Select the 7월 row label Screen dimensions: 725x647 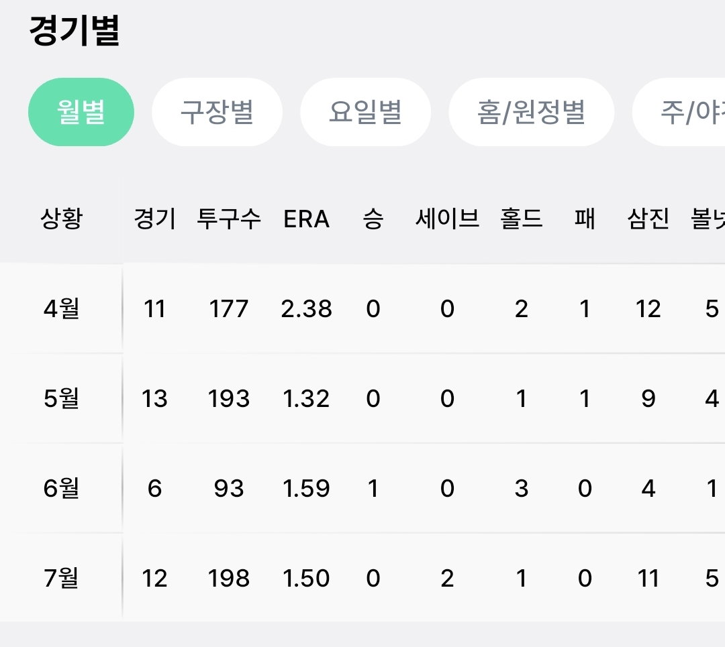[62, 578]
